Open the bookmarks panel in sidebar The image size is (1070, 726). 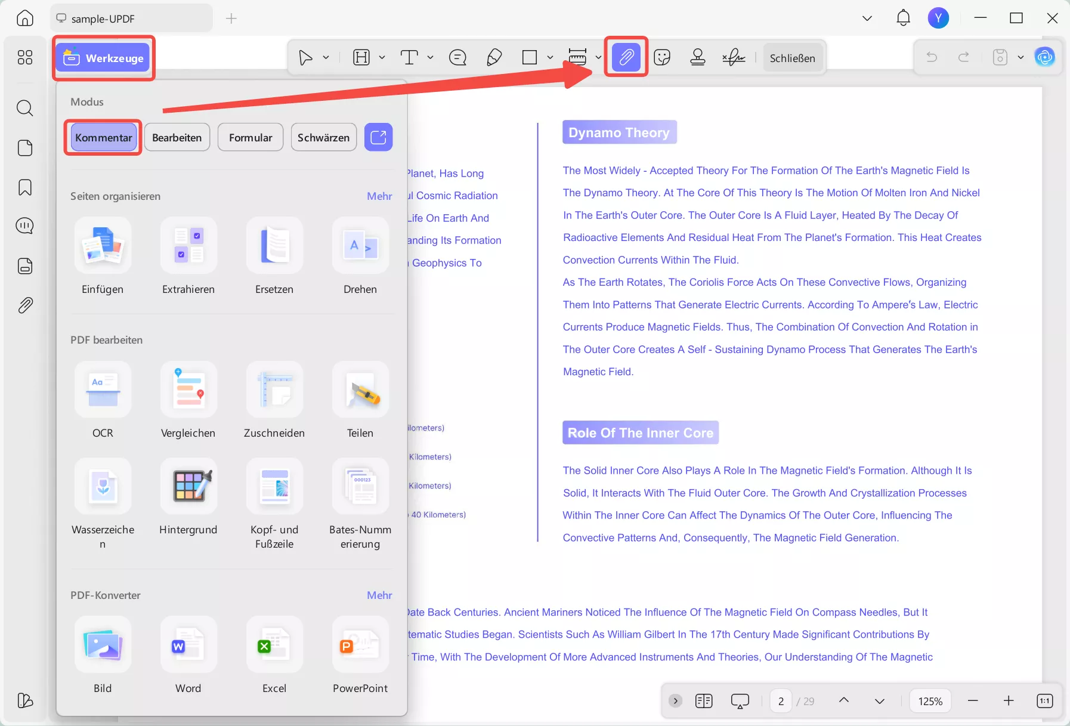pyautogui.click(x=25, y=187)
